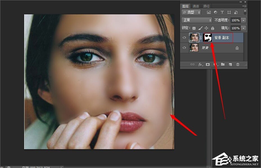Click the 填充 100% value field
The width and height of the screenshot is (261, 168).
(235, 28)
